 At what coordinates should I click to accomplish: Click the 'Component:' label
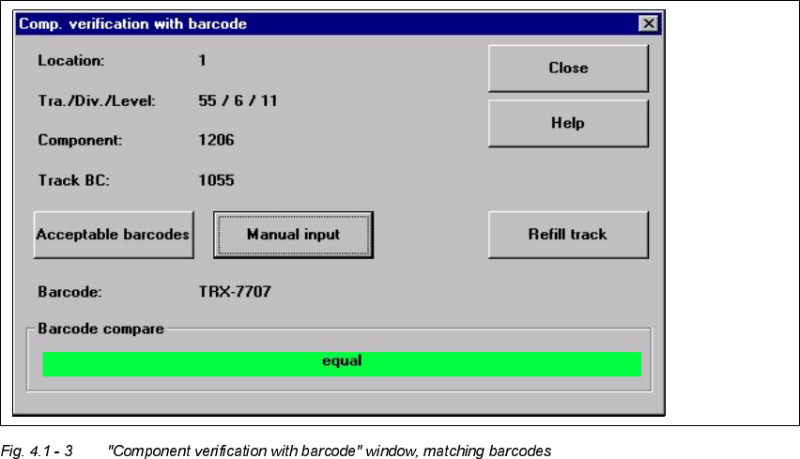(80, 140)
